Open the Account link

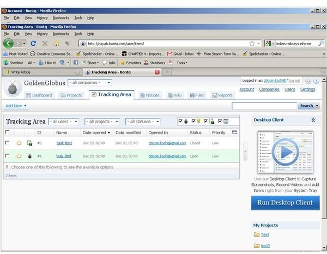tap(246, 89)
